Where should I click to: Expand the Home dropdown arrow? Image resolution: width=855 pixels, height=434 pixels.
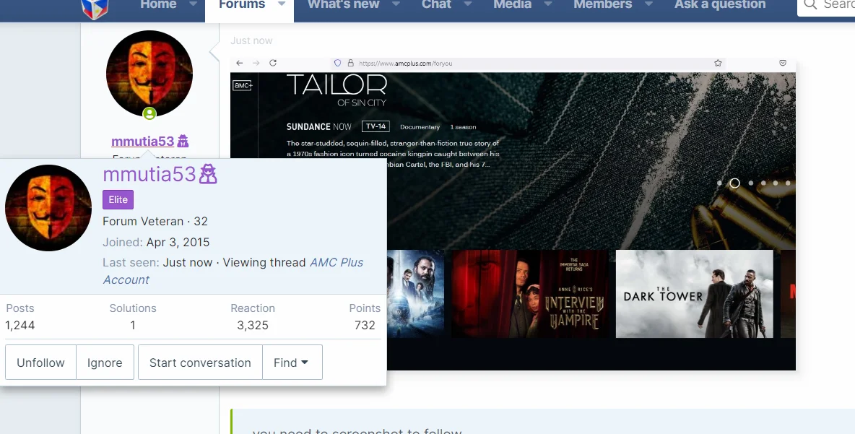click(193, 4)
